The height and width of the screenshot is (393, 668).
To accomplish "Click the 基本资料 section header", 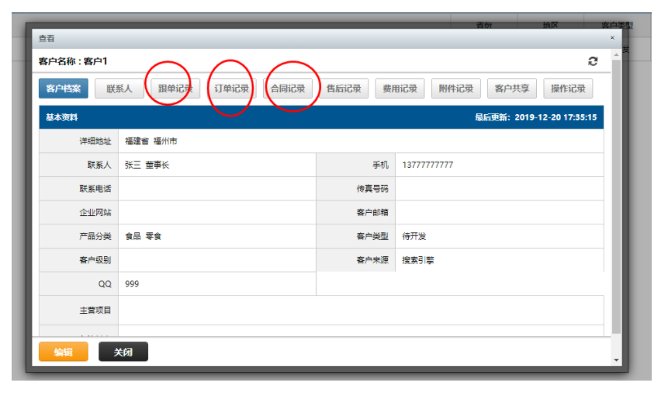I will (x=62, y=117).
